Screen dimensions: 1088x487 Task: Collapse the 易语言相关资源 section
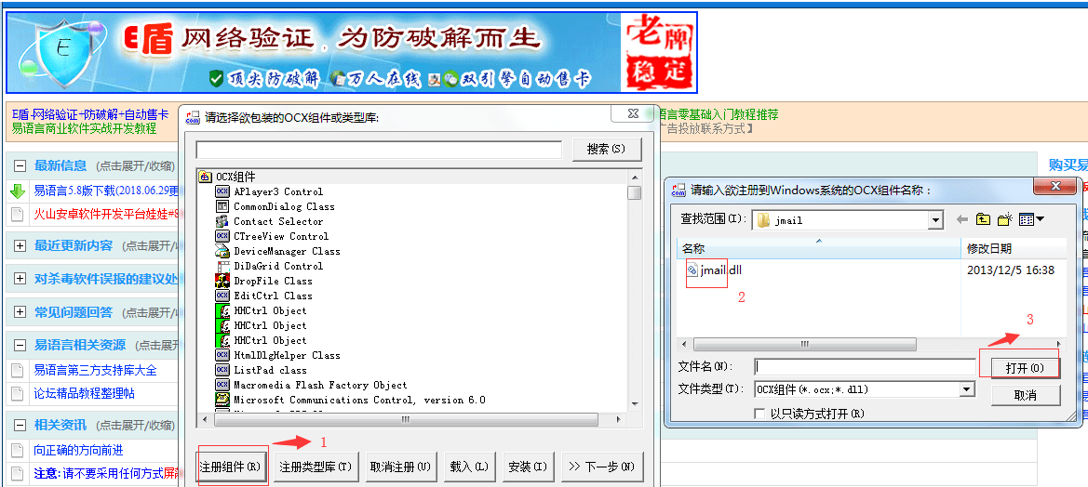coord(20,345)
